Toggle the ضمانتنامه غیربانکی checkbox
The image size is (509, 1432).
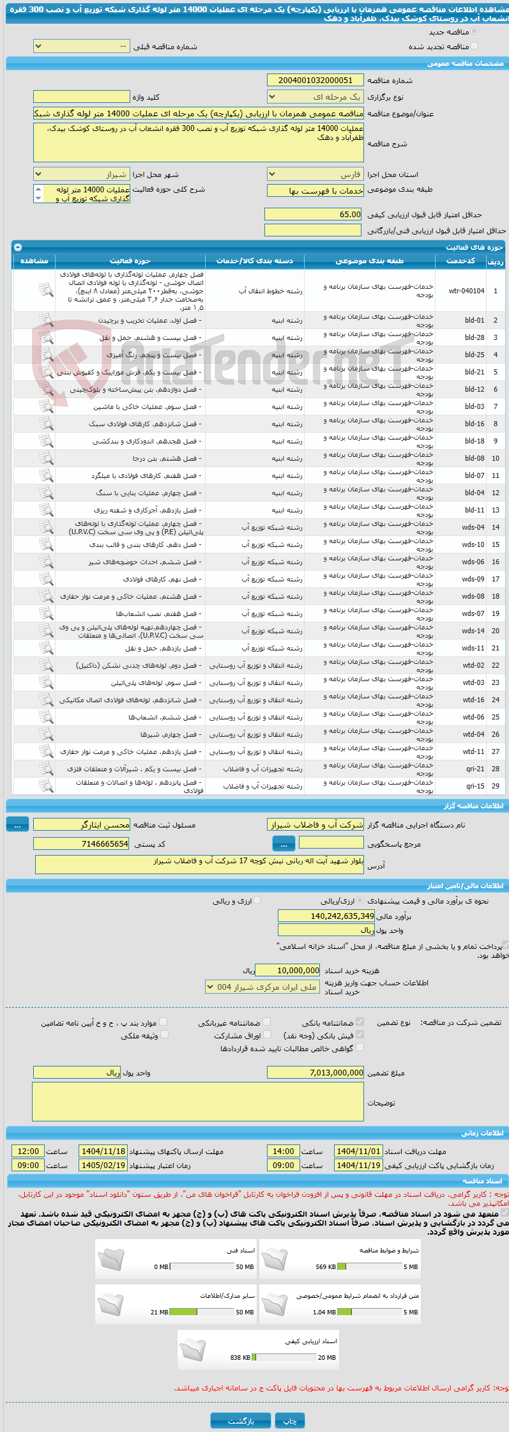[x=267, y=1021]
